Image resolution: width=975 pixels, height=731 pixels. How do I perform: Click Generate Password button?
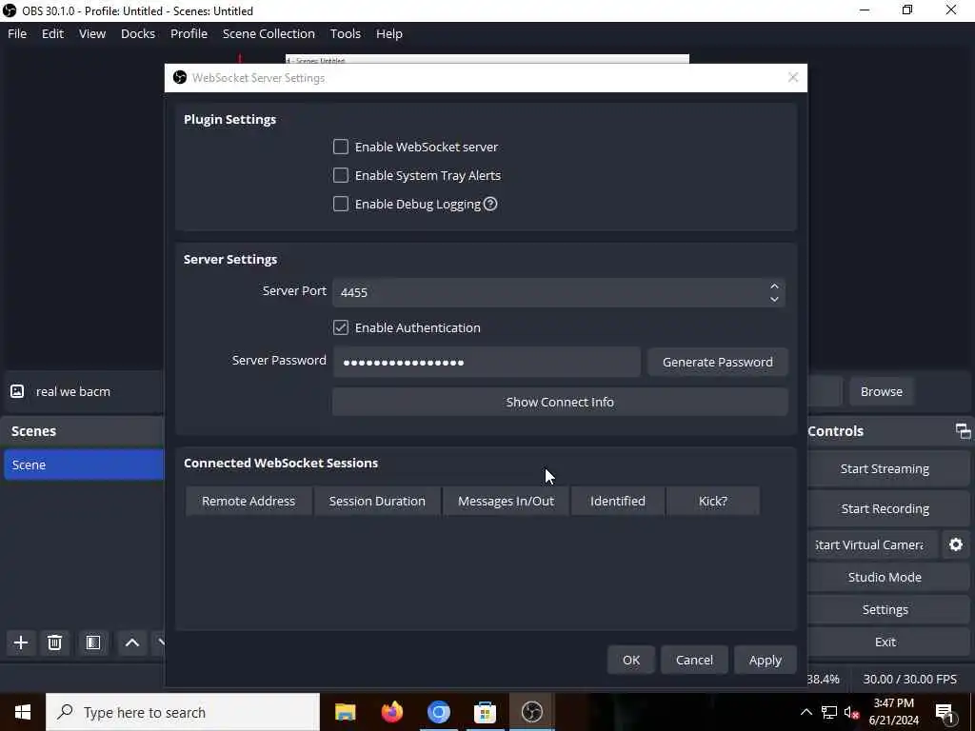(x=718, y=362)
